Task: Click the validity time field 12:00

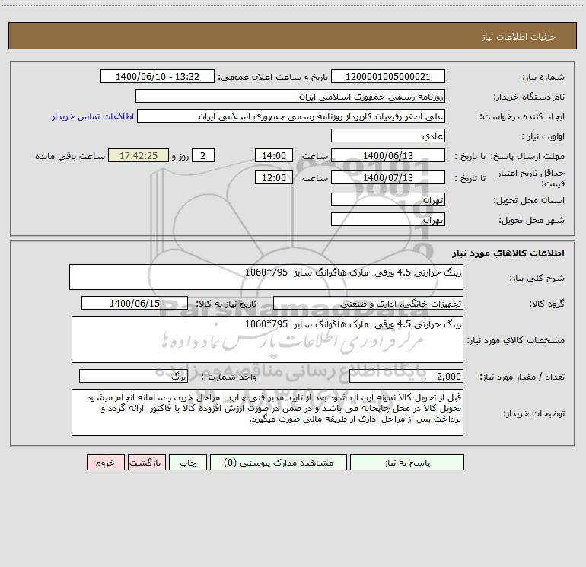Action: (x=273, y=177)
